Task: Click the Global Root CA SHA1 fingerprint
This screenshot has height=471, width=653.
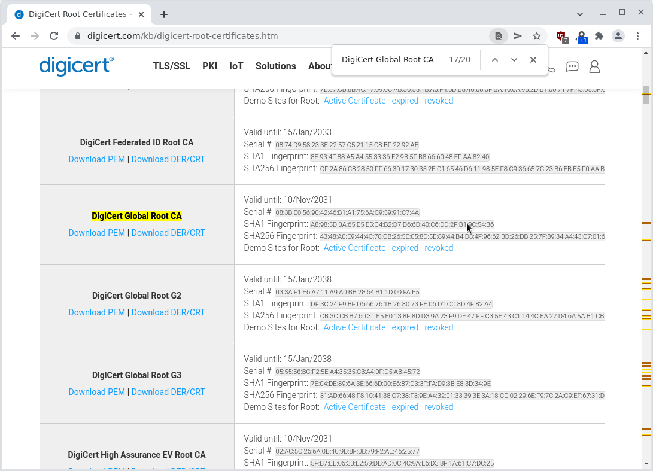Action: point(402,224)
